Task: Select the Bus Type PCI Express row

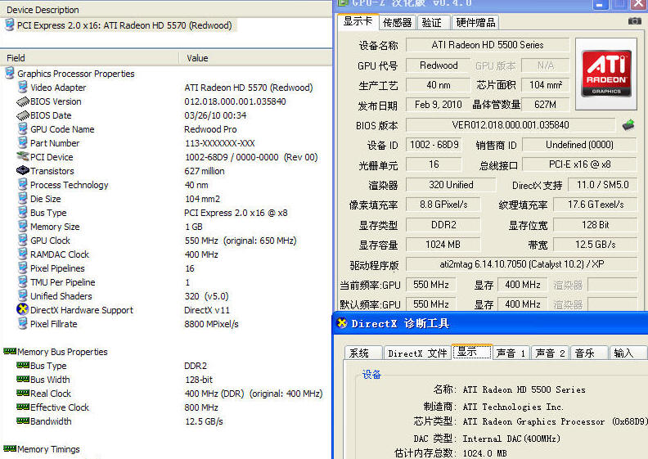Action: (166, 213)
